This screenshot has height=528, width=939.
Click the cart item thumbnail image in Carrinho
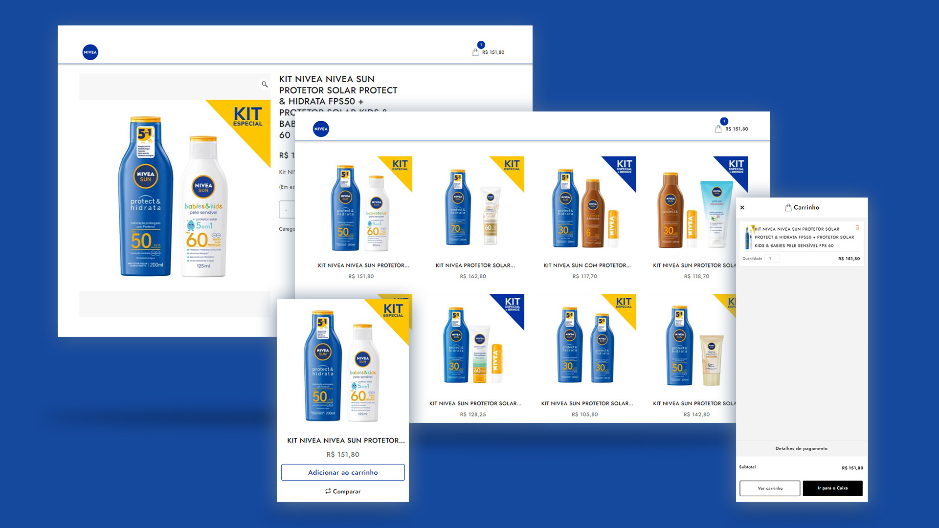(747, 237)
